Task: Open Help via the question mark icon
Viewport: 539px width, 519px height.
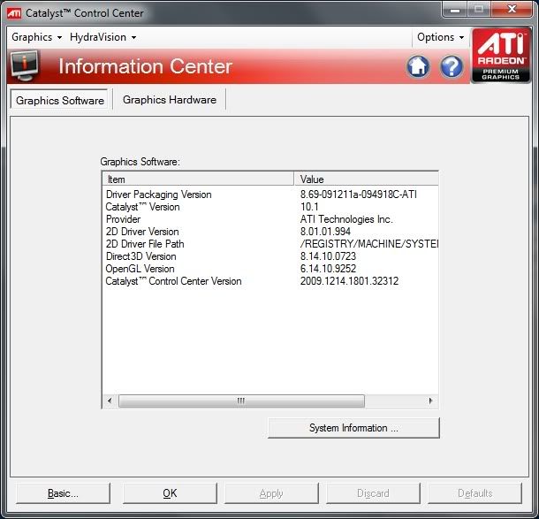Action: click(x=452, y=66)
